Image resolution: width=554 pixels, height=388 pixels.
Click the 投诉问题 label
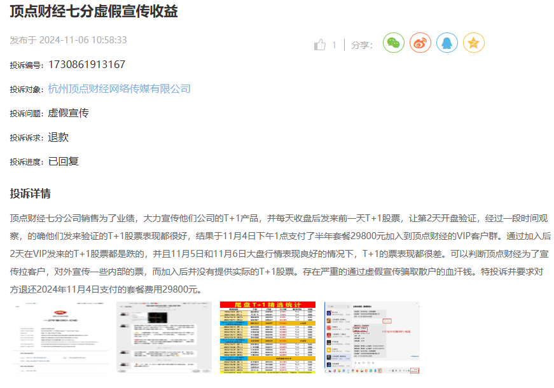[27, 114]
